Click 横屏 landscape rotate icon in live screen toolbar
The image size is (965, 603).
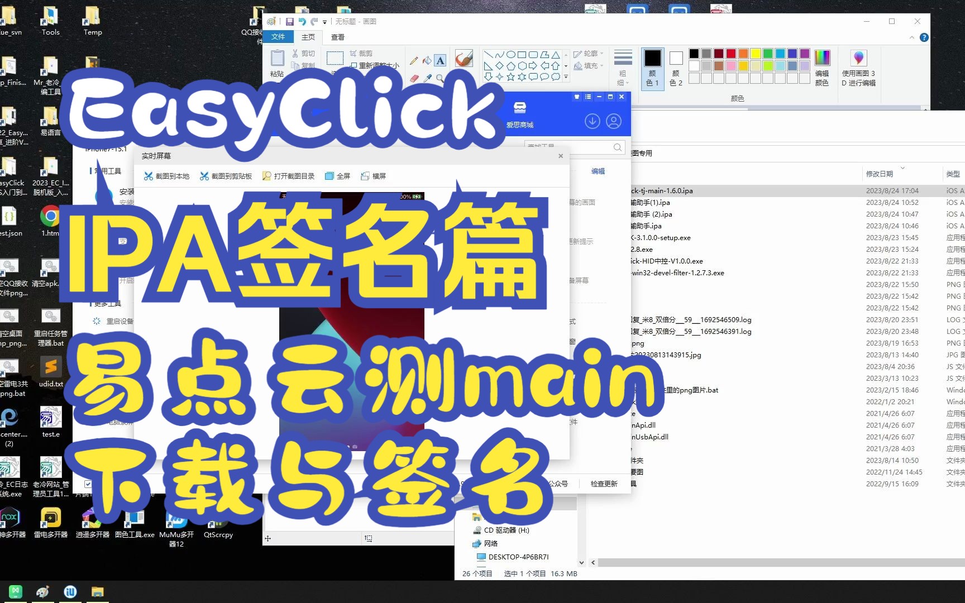(365, 176)
